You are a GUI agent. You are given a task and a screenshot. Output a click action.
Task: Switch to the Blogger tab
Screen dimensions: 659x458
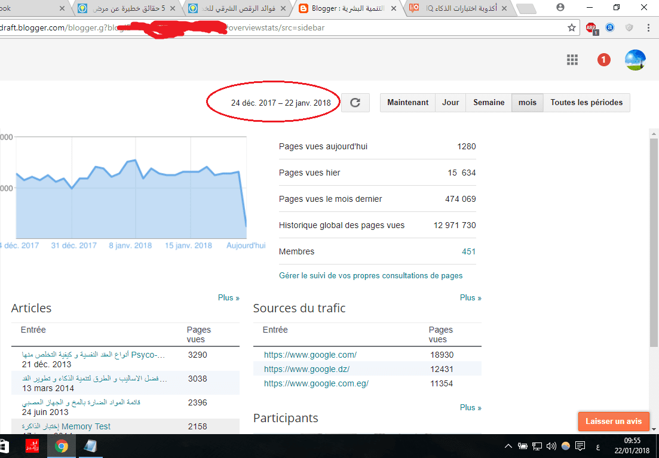click(x=348, y=8)
